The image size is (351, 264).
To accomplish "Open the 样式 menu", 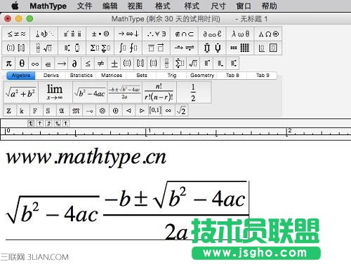I will point(192,6).
